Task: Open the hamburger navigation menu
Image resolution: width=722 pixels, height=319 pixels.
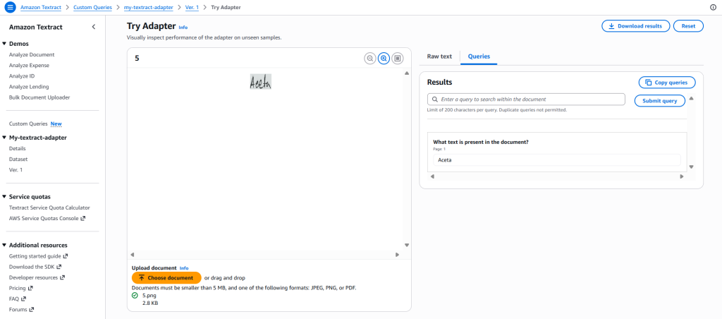Action: tap(10, 7)
